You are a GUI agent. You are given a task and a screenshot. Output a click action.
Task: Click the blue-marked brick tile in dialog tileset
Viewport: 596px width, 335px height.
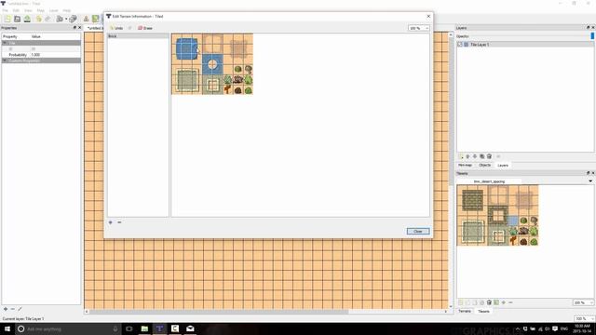click(x=186, y=48)
